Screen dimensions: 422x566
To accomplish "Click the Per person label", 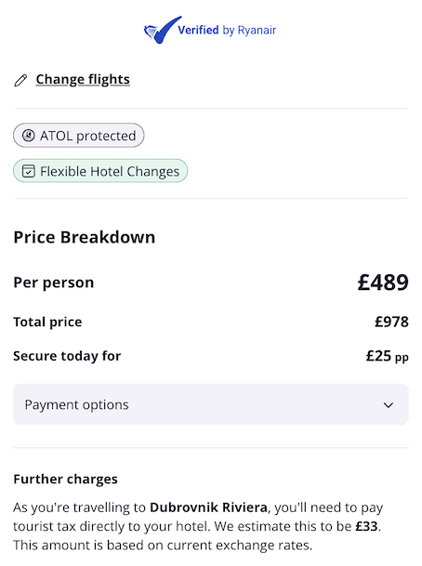I will pyautogui.click(x=54, y=283).
